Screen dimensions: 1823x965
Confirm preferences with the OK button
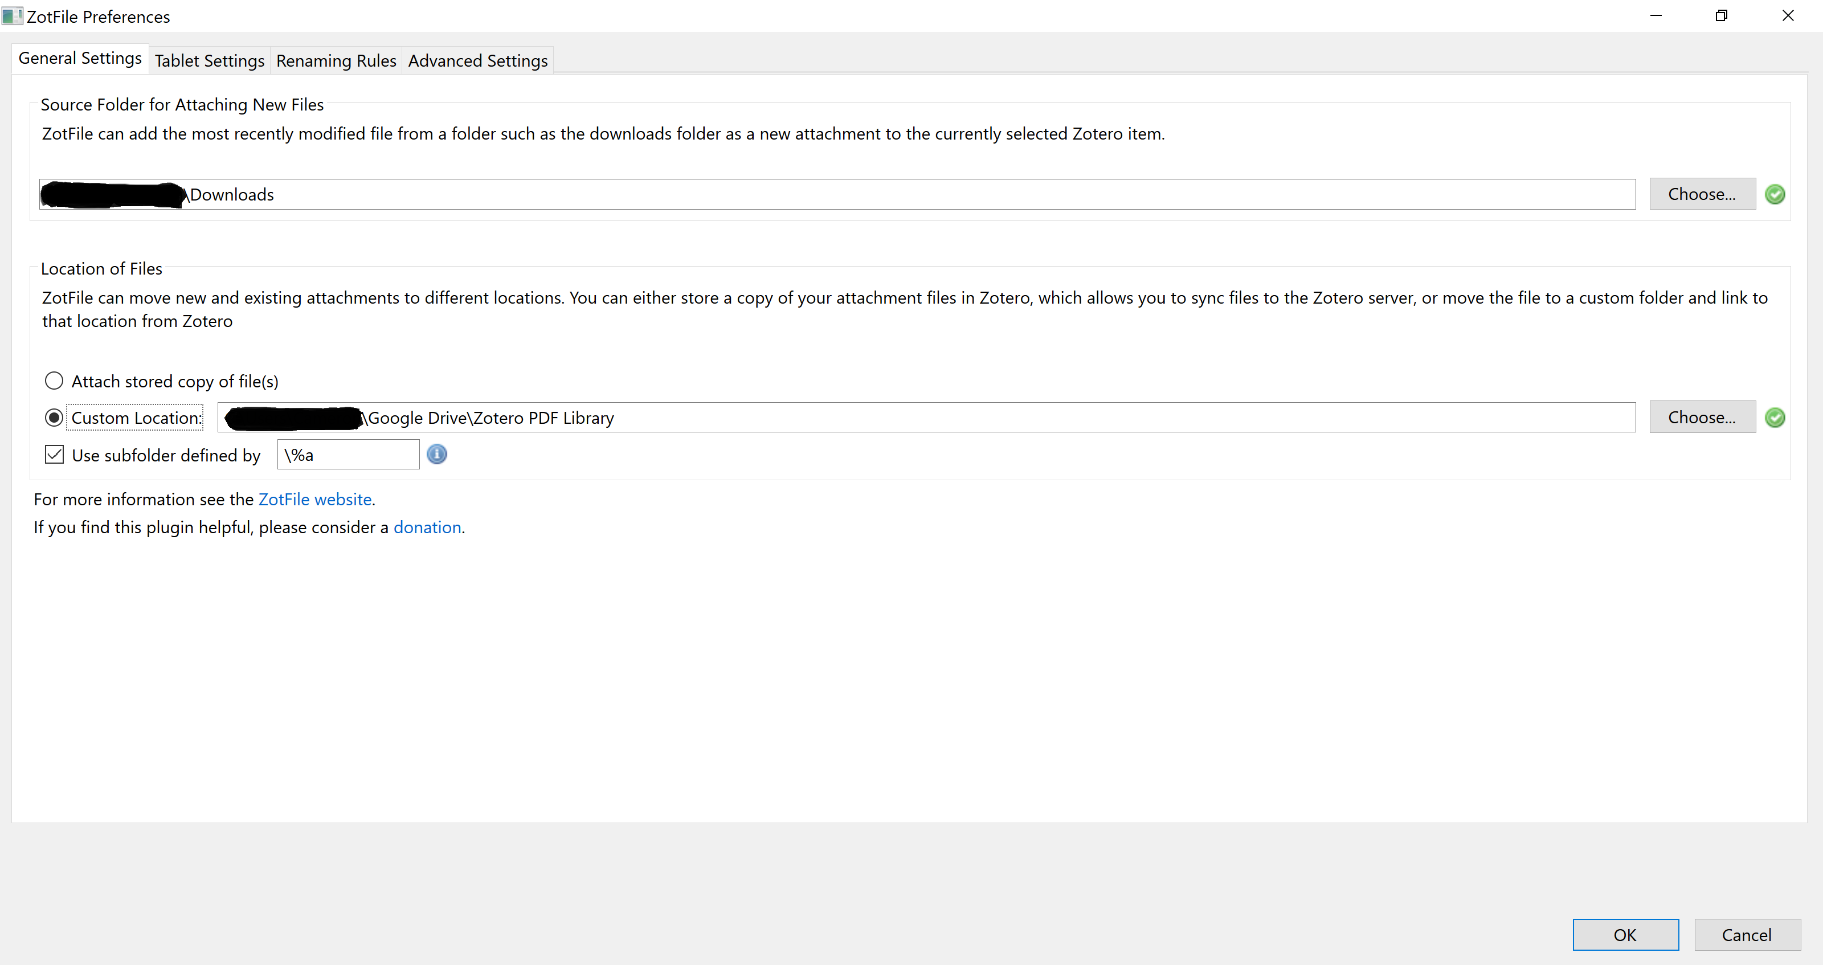click(x=1625, y=935)
